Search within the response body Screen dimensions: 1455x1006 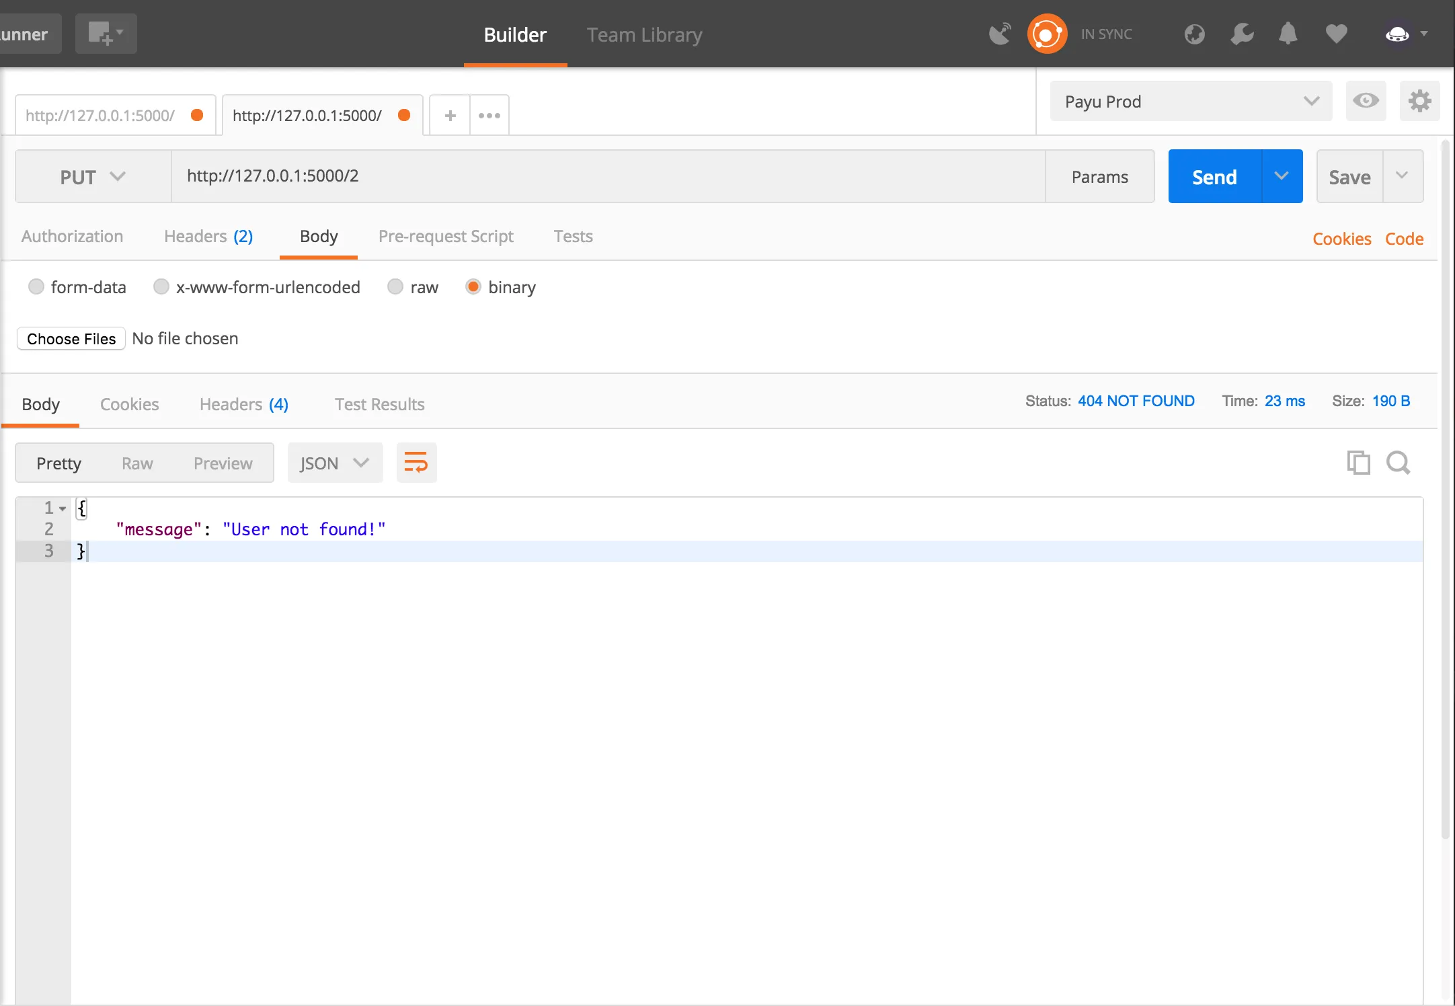[x=1399, y=463]
